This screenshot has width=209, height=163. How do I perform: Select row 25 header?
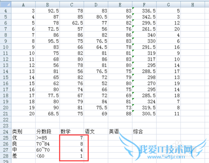tap(5, 138)
